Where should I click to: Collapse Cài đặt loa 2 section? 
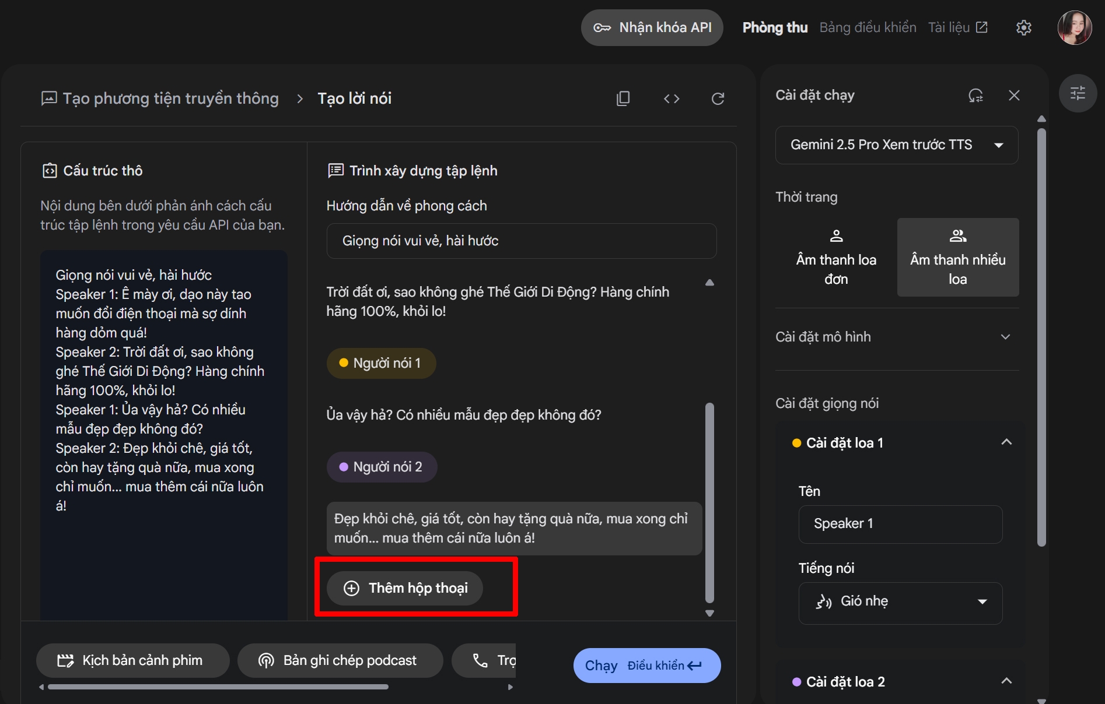[x=1006, y=681]
